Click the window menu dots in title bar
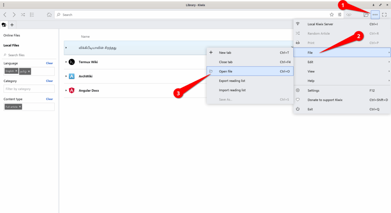The image size is (391, 213). click(3, 5)
